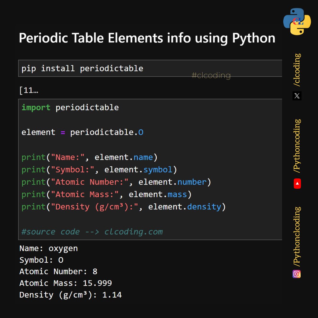This screenshot has width=318, height=318.
Task: Click the import periodictable statement
Action: (70, 107)
